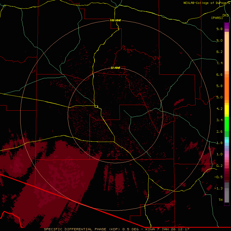Click the -0.5 value on the color scale
This screenshot has width=231, height=231.
[218, 177]
